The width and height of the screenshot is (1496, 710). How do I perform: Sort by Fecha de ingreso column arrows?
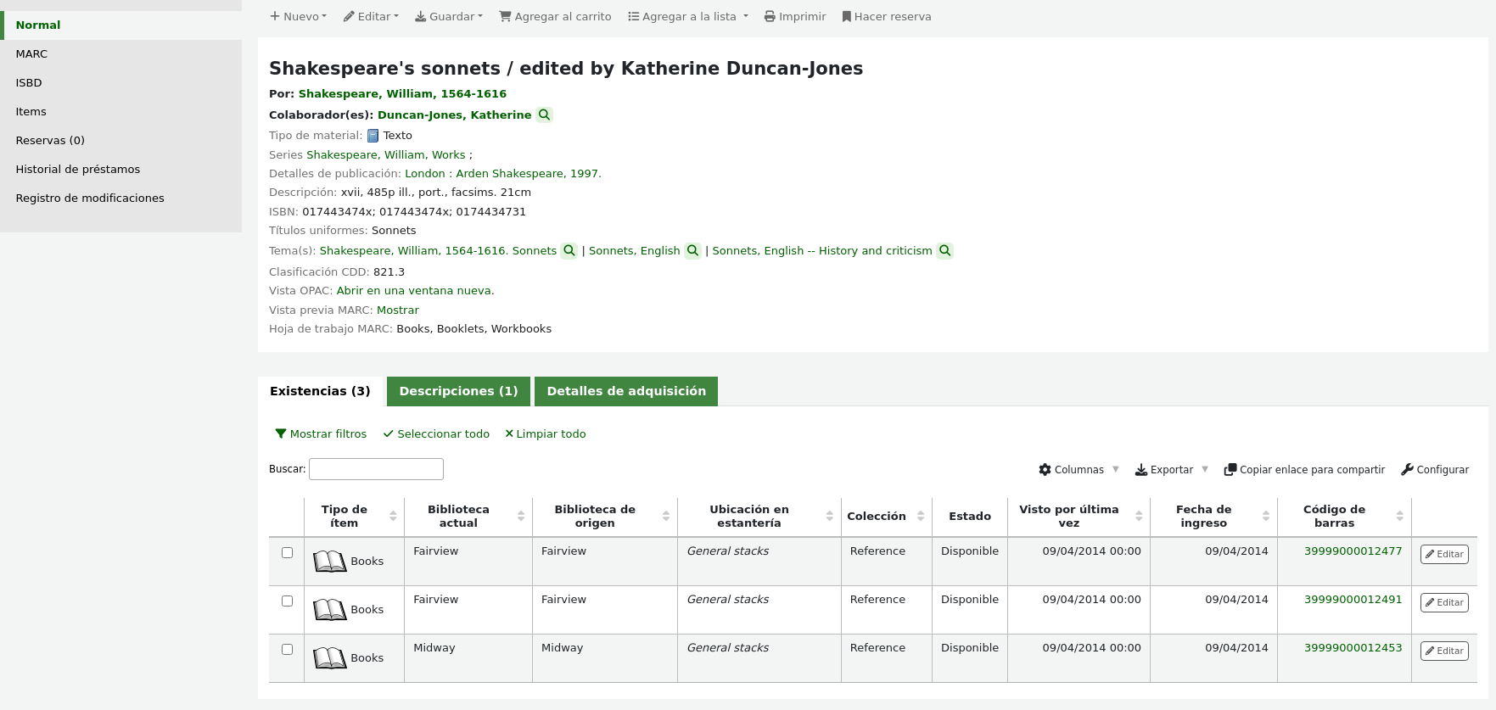(x=1266, y=516)
